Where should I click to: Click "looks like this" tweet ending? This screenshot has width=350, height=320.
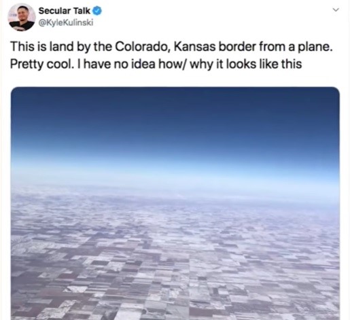click(x=264, y=64)
